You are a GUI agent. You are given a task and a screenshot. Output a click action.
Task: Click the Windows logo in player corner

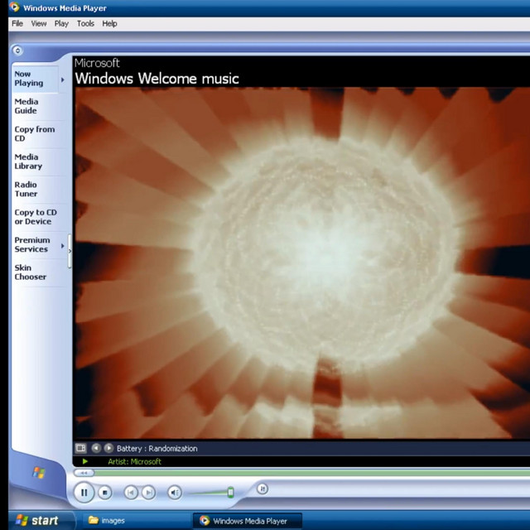39,473
